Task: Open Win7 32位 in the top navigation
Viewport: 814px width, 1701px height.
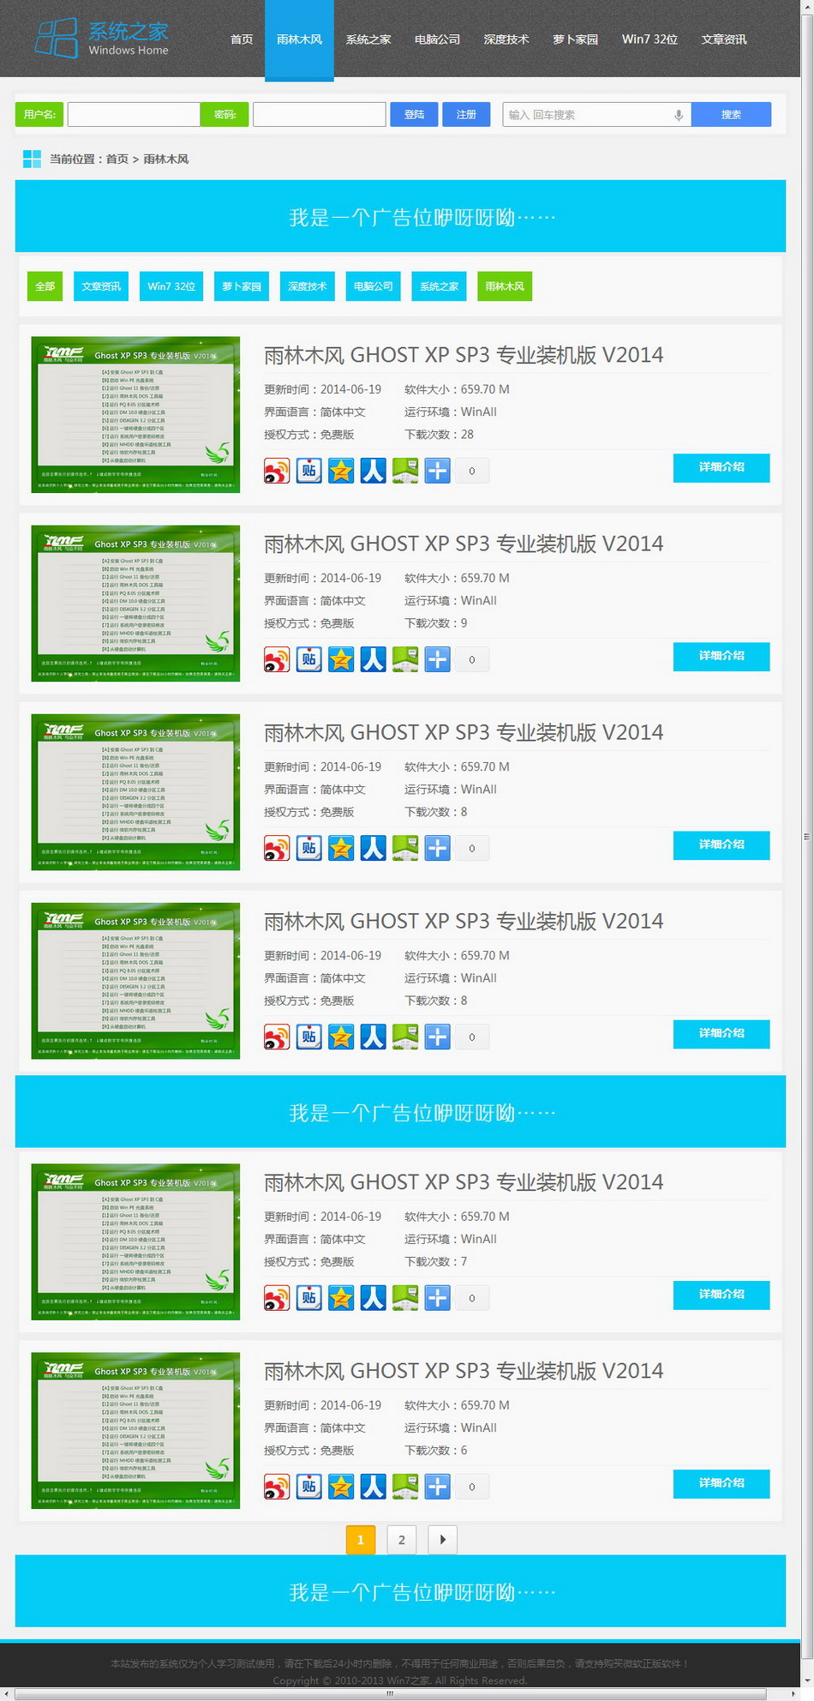Action: click(649, 39)
